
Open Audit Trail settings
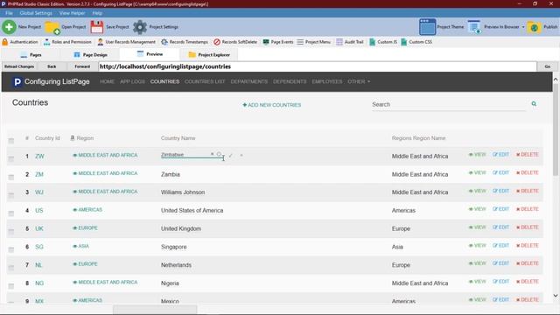(x=350, y=42)
